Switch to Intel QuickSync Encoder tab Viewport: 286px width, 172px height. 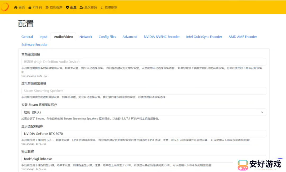click(x=204, y=37)
